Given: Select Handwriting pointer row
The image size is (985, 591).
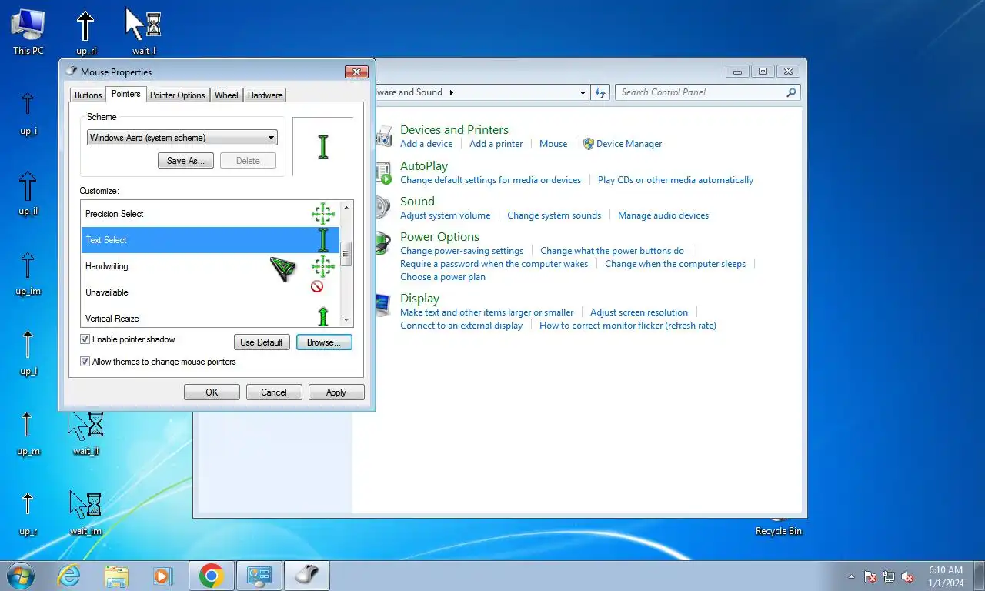Looking at the screenshot, I should pyautogui.click(x=210, y=266).
